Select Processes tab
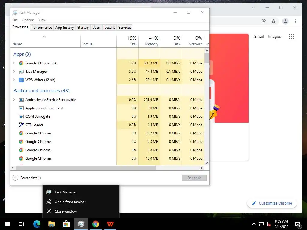 (x=20, y=27)
